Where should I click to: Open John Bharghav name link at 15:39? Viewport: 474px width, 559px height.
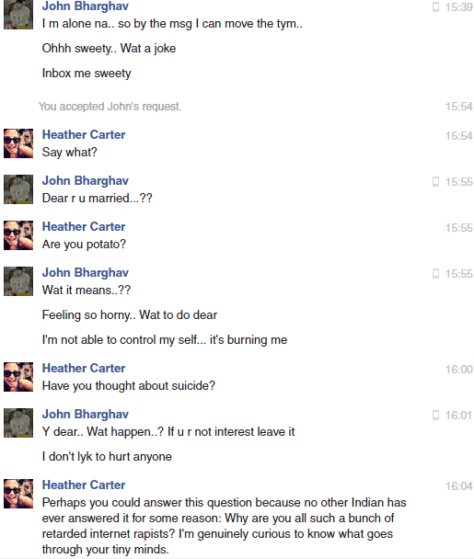pos(86,6)
